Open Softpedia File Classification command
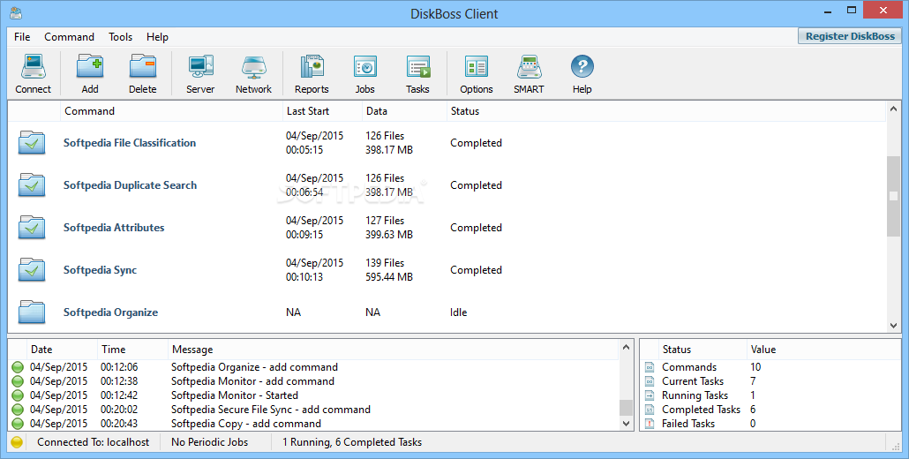The image size is (909, 459). pos(130,143)
